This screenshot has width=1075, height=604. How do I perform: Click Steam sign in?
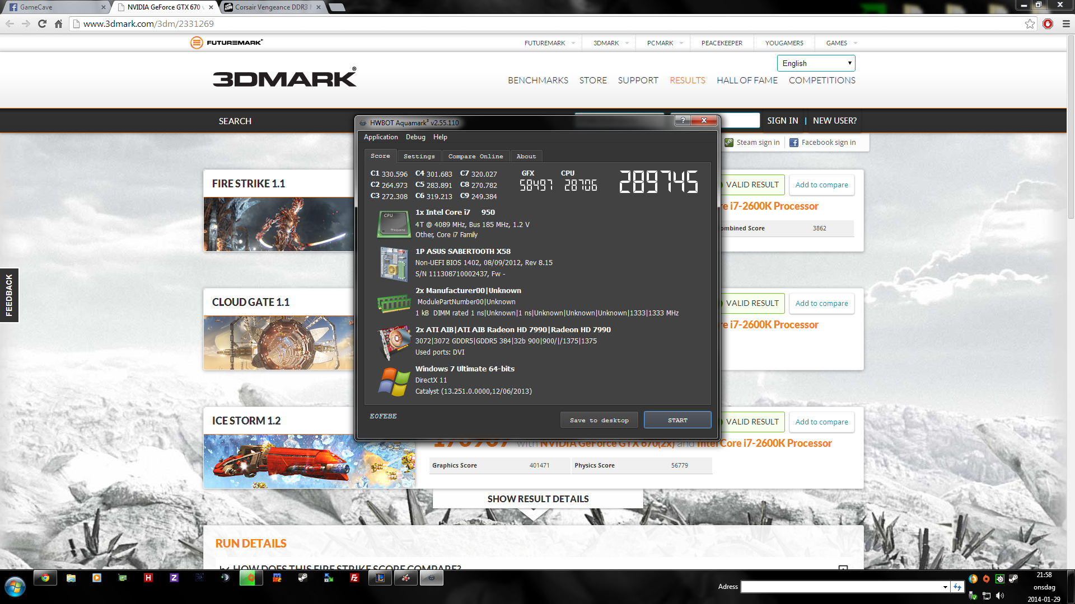752,143
